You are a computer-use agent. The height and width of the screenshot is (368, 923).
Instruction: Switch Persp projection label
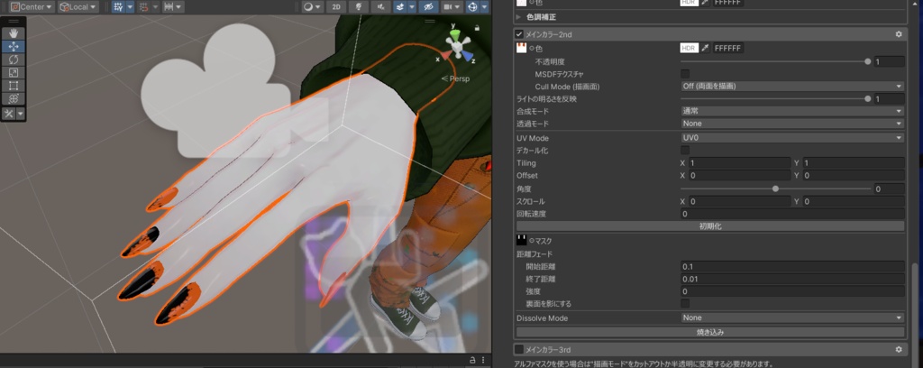coord(455,78)
